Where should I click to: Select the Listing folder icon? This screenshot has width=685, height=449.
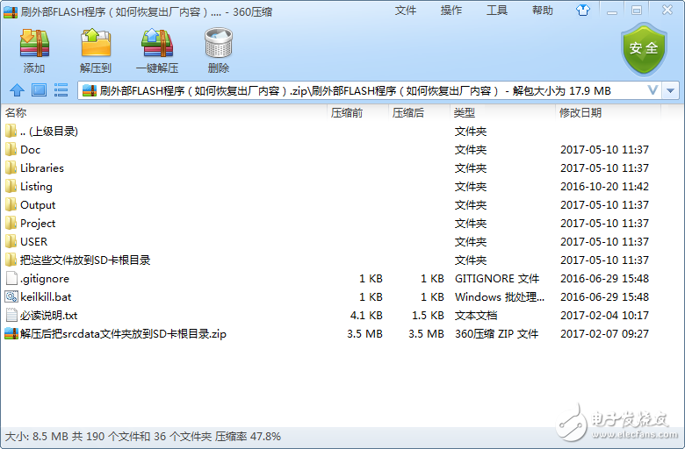11,186
